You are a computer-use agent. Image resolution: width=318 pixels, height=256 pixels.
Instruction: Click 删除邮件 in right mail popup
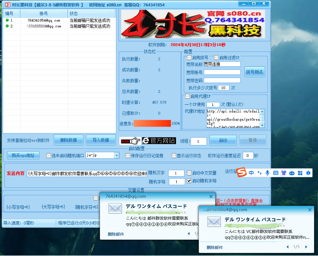pyautogui.click(x=215, y=248)
